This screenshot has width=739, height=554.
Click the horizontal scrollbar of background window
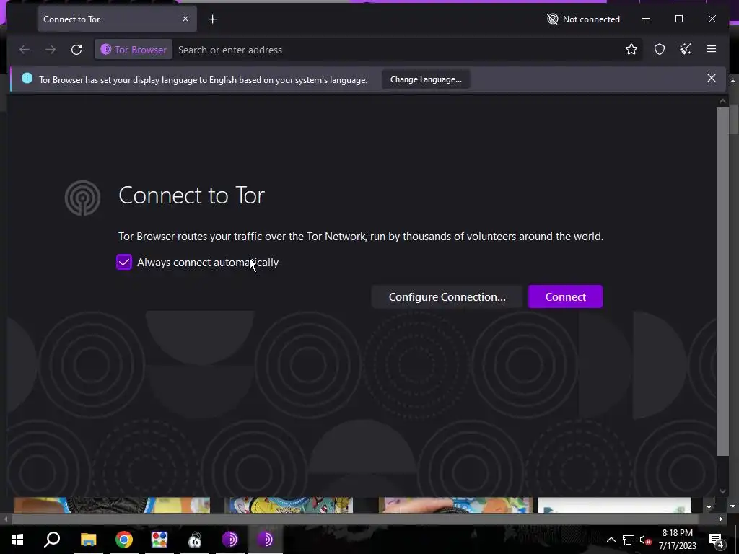coord(354,519)
